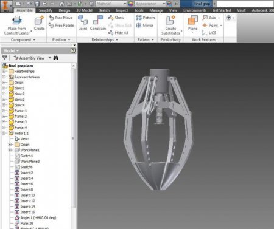274x229 pixels.
Task: Click the Joint tool icon
Action: point(83,20)
